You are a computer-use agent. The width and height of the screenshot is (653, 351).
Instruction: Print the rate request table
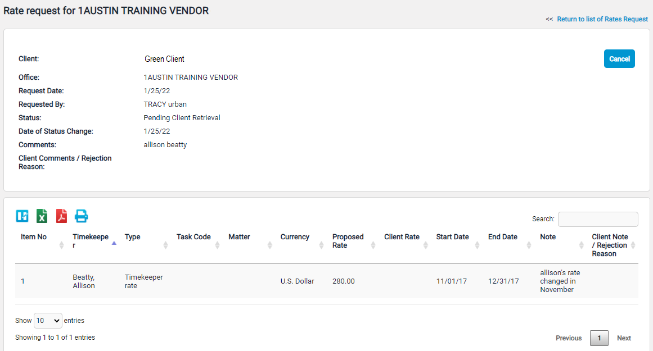tap(81, 216)
